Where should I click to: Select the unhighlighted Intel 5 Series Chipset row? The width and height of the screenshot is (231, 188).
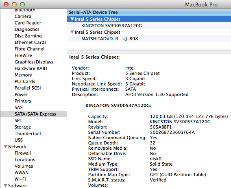(149, 32)
